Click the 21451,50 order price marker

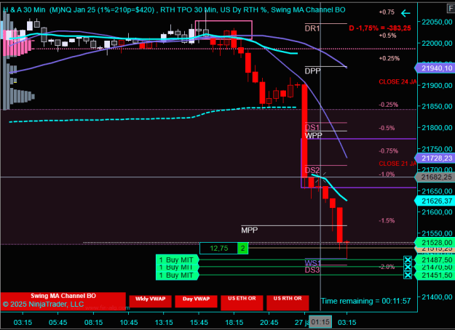pyautogui.click(x=435, y=275)
